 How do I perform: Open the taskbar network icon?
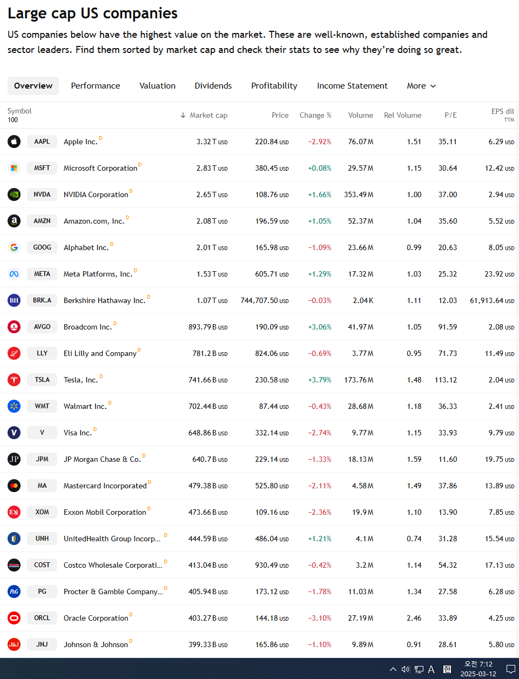tap(419, 669)
